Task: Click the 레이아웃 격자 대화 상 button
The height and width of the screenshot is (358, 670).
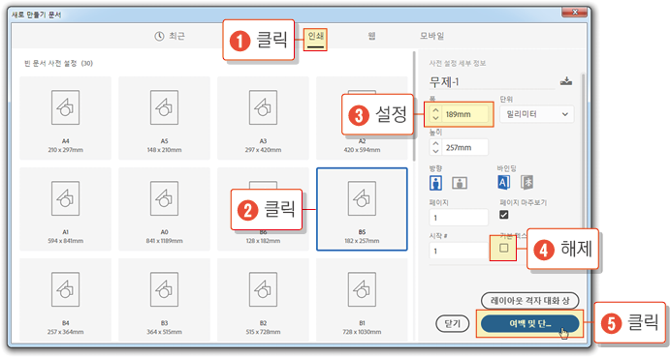Action: [529, 301]
